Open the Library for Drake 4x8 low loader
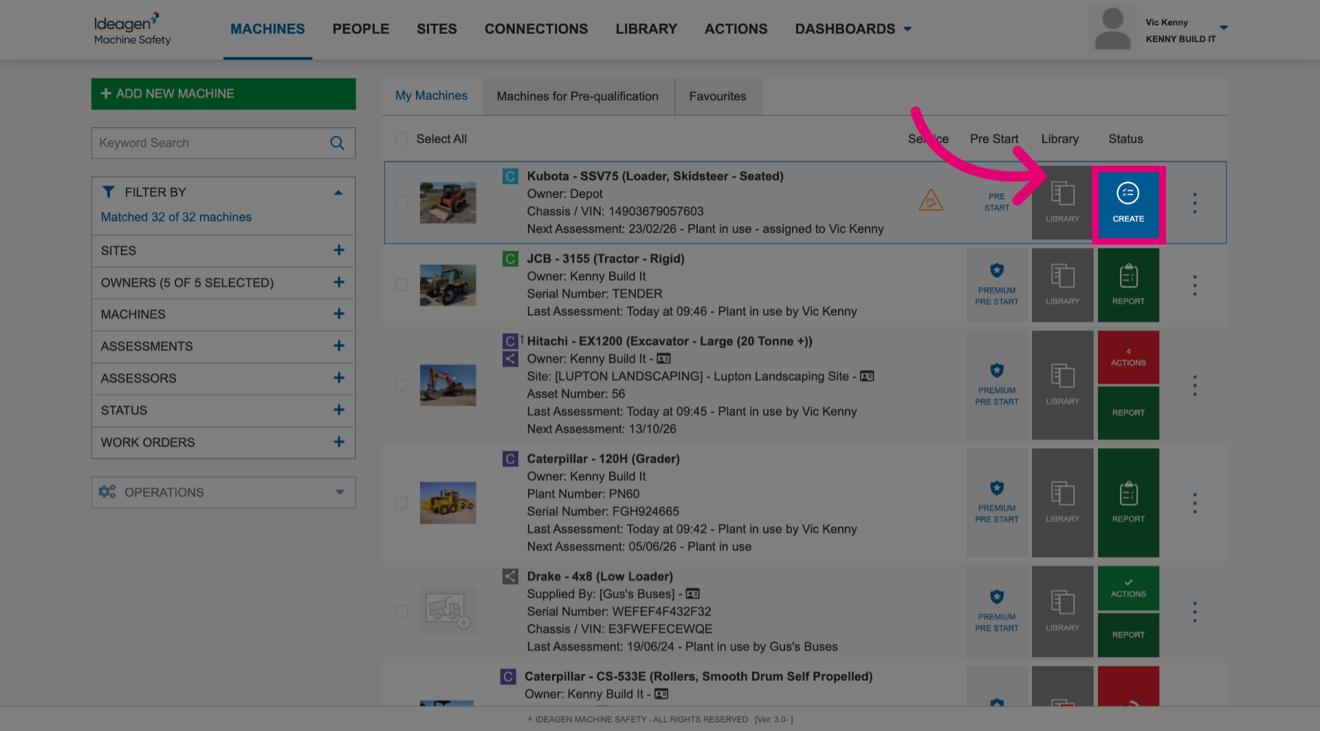1320x731 pixels. (x=1062, y=611)
